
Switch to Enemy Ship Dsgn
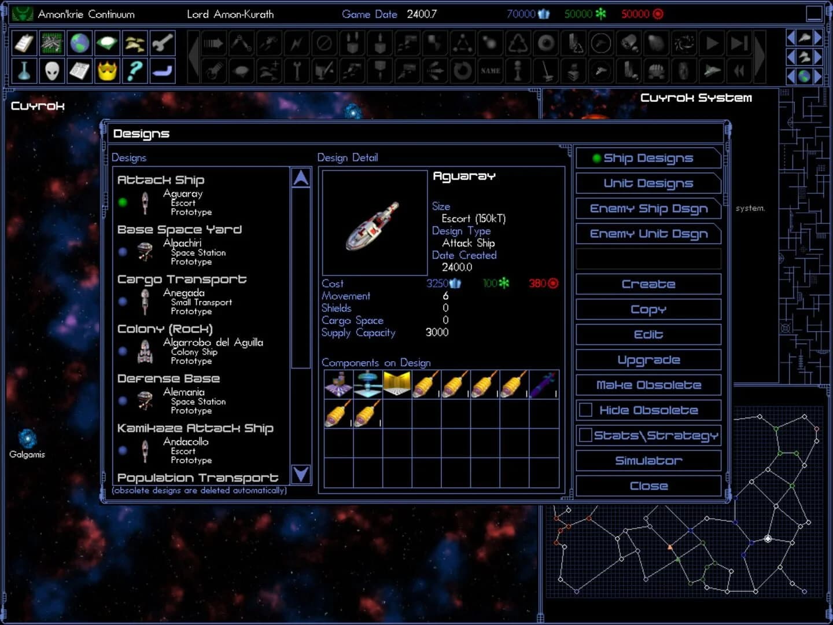click(648, 208)
